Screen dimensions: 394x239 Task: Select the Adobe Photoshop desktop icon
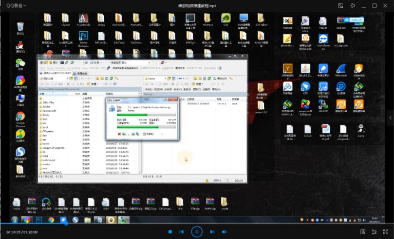pos(83,39)
